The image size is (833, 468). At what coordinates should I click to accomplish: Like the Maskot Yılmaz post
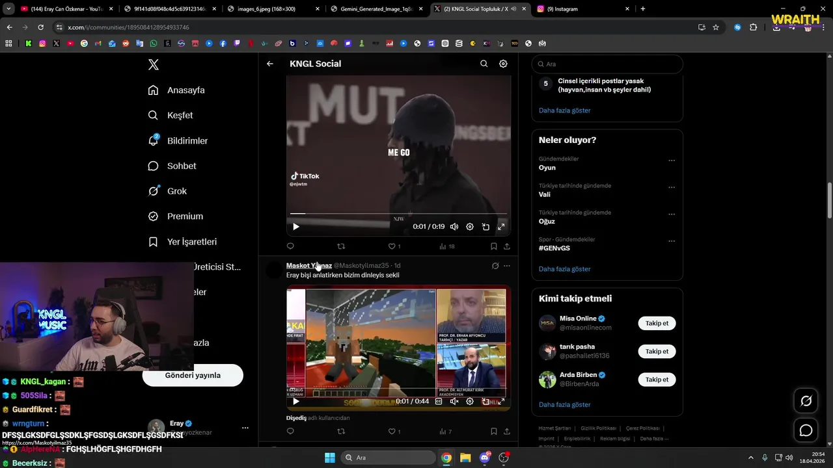[x=394, y=432]
